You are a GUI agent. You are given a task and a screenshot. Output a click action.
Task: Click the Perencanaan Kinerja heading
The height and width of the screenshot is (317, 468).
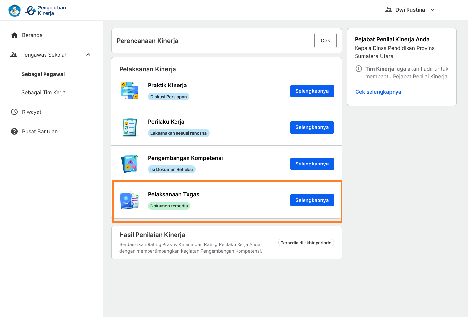pos(147,41)
